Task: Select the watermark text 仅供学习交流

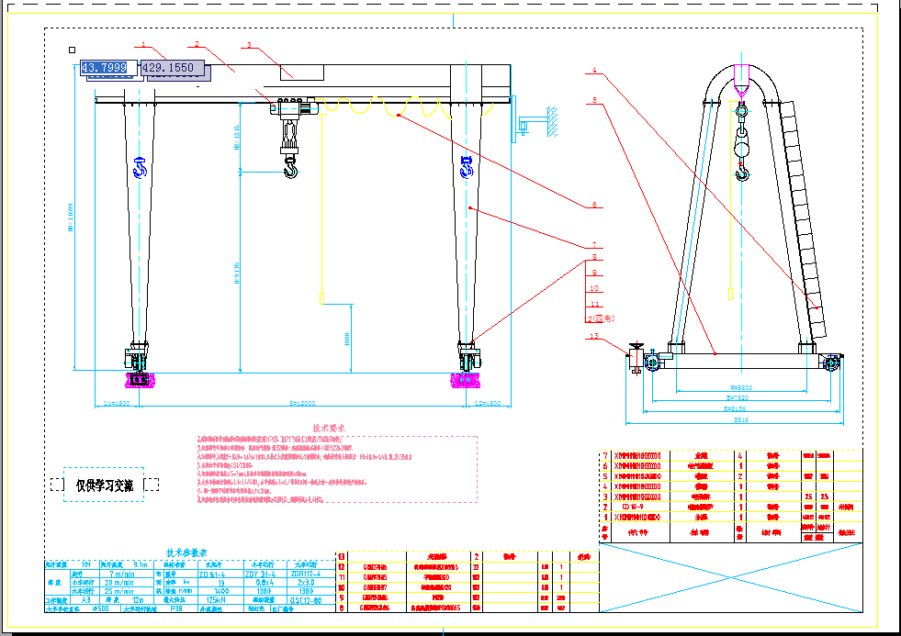Action: (104, 485)
